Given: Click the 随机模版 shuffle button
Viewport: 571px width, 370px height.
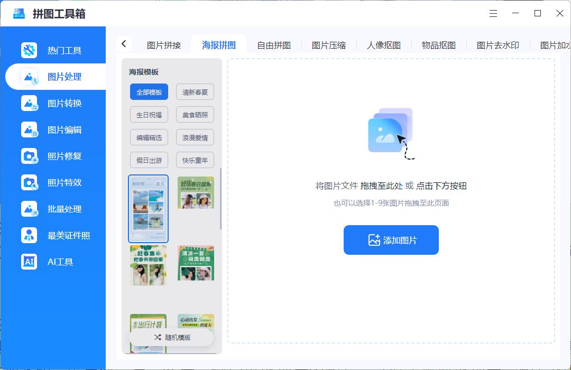Looking at the screenshot, I should [171, 338].
